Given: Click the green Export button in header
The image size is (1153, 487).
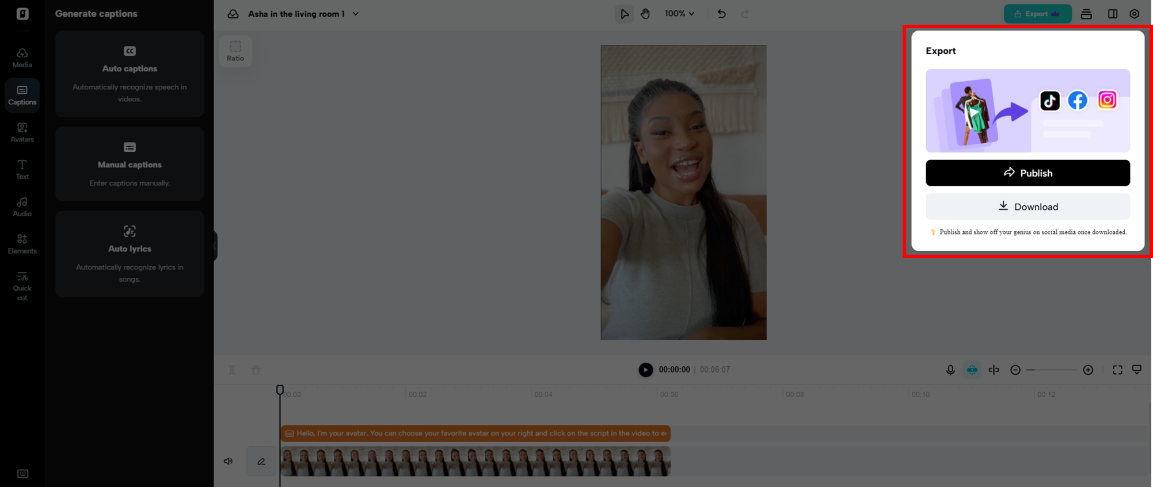Looking at the screenshot, I should 1037,14.
